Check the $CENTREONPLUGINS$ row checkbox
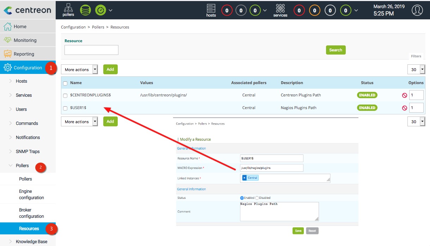The width and height of the screenshot is (430, 246). [x=65, y=96]
